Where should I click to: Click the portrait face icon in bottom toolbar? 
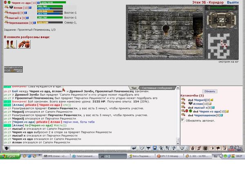[x=205, y=148]
